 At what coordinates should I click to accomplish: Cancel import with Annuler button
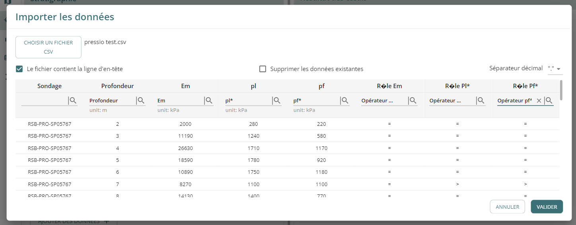click(507, 207)
